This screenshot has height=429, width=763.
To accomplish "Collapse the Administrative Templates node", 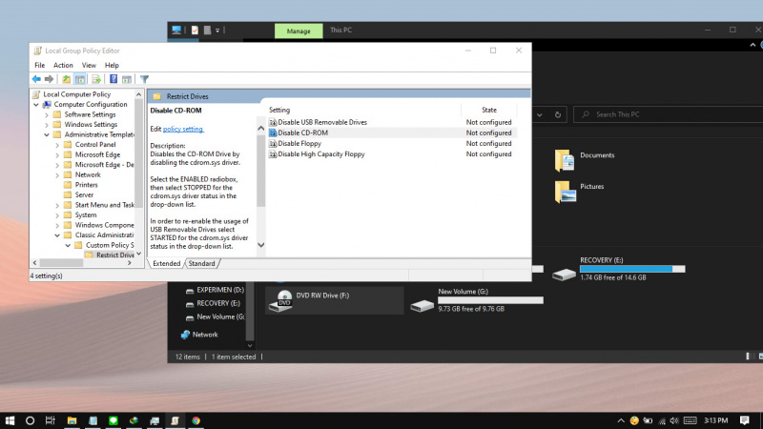I will tap(47, 134).
